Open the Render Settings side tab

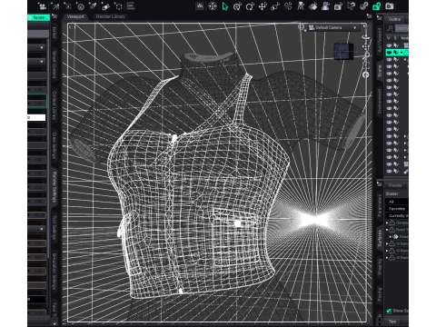54,187
